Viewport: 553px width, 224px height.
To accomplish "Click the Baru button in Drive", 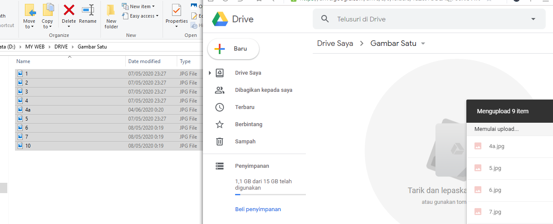I will pyautogui.click(x=233, y=49).
